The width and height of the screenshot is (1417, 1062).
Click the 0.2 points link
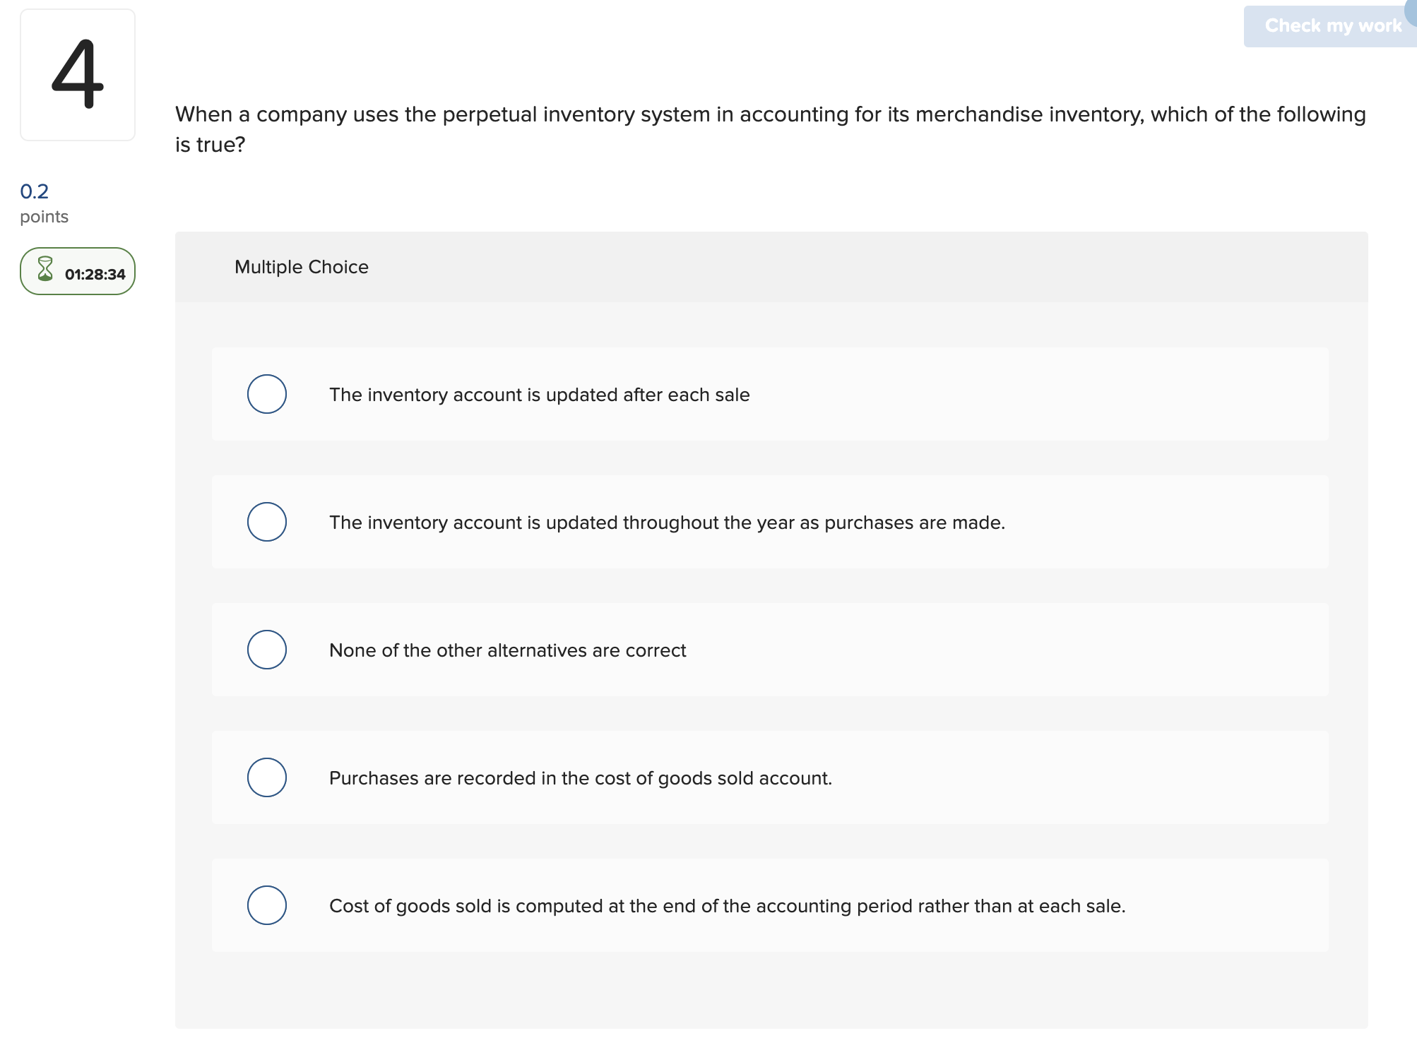(x=33, y=191)
